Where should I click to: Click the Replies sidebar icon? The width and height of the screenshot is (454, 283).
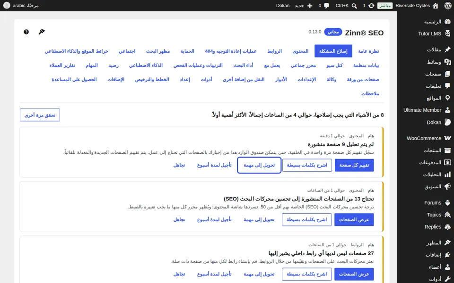(x=447, y=227)
